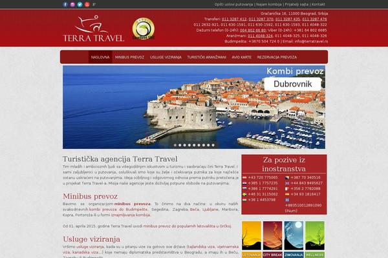The width and height of the screenshot is (388, 258).
Task: Open the Usluge viziranja menu item
Action: tap(166, 57)
